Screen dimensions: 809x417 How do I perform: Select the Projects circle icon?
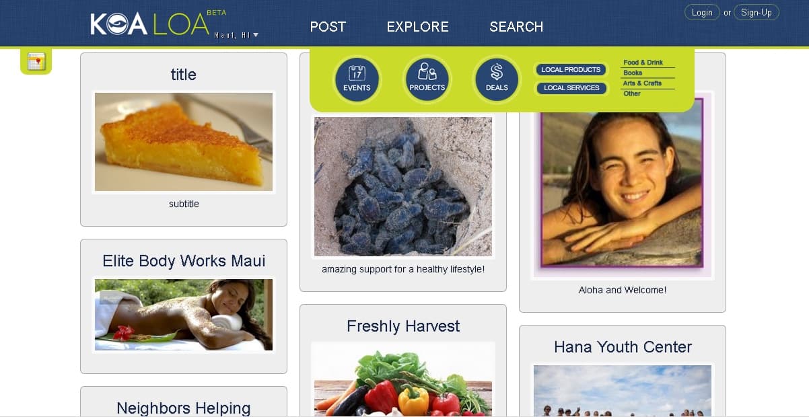[x=427, y=79]
